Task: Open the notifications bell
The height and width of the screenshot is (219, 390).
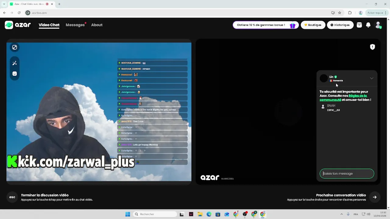Action: (x=368, y=25)
